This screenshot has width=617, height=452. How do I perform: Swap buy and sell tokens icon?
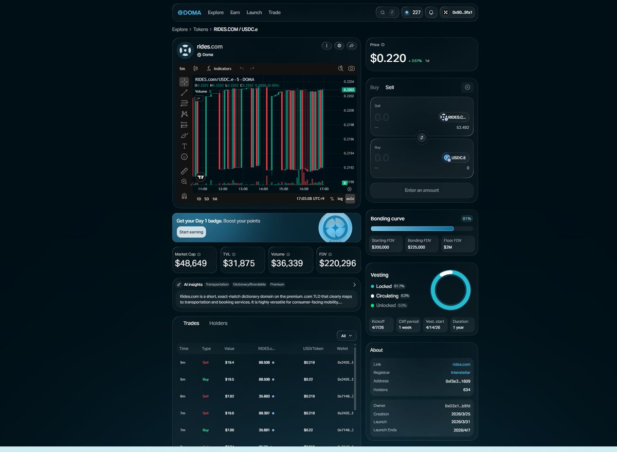(x=422, y=137)
